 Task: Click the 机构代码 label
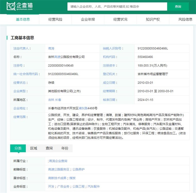click(x=109, y=57)
